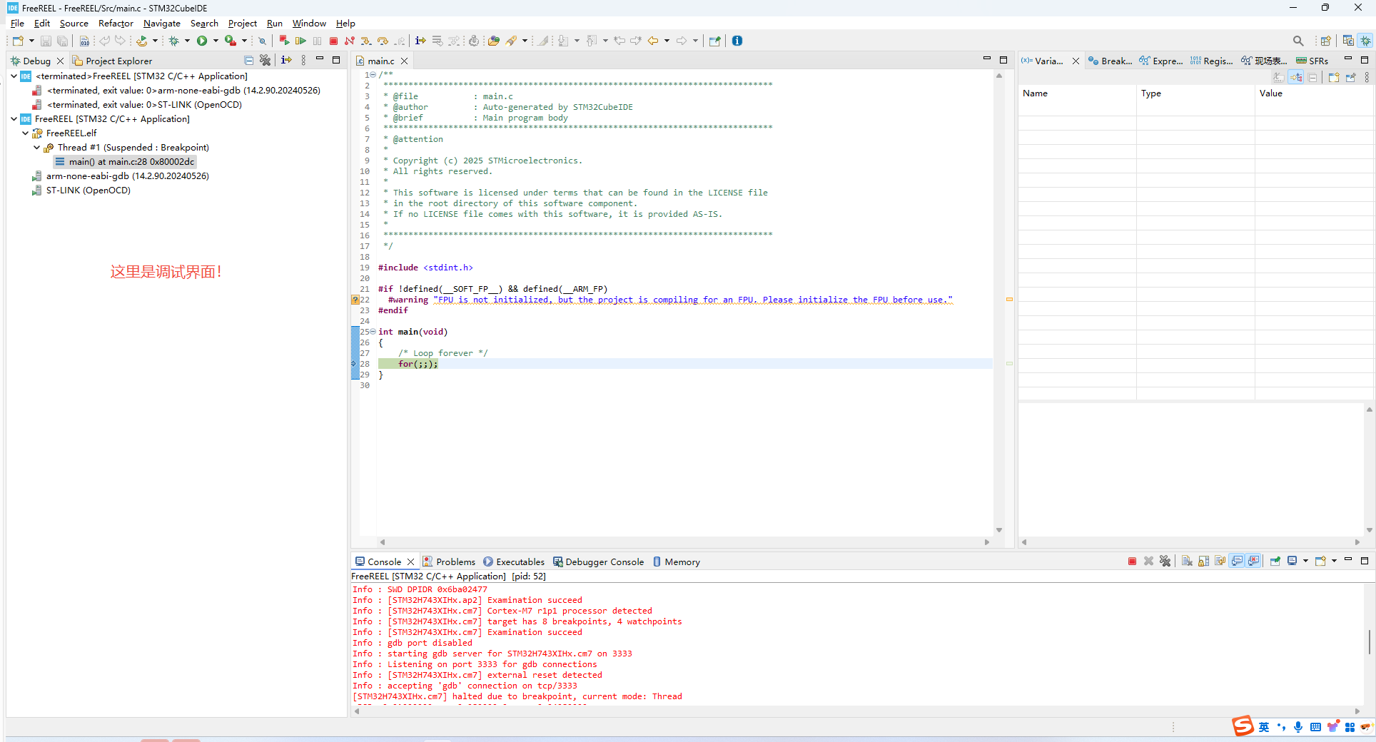The image size is (1376, 742).
Task: Switch to the Debugger Console tab
Action: 604,562
